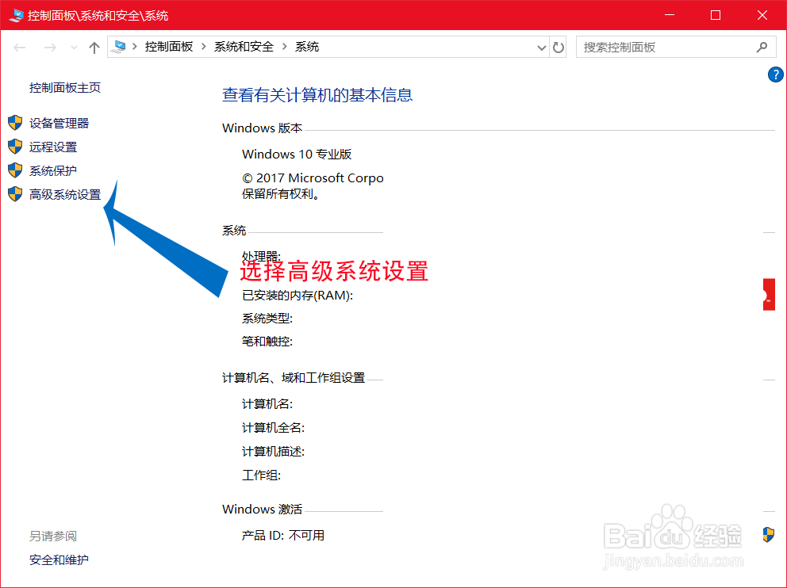The image size is (787, 588).
Task: Open 安全和维护 link at bottom left
Action: click(59, 560)
